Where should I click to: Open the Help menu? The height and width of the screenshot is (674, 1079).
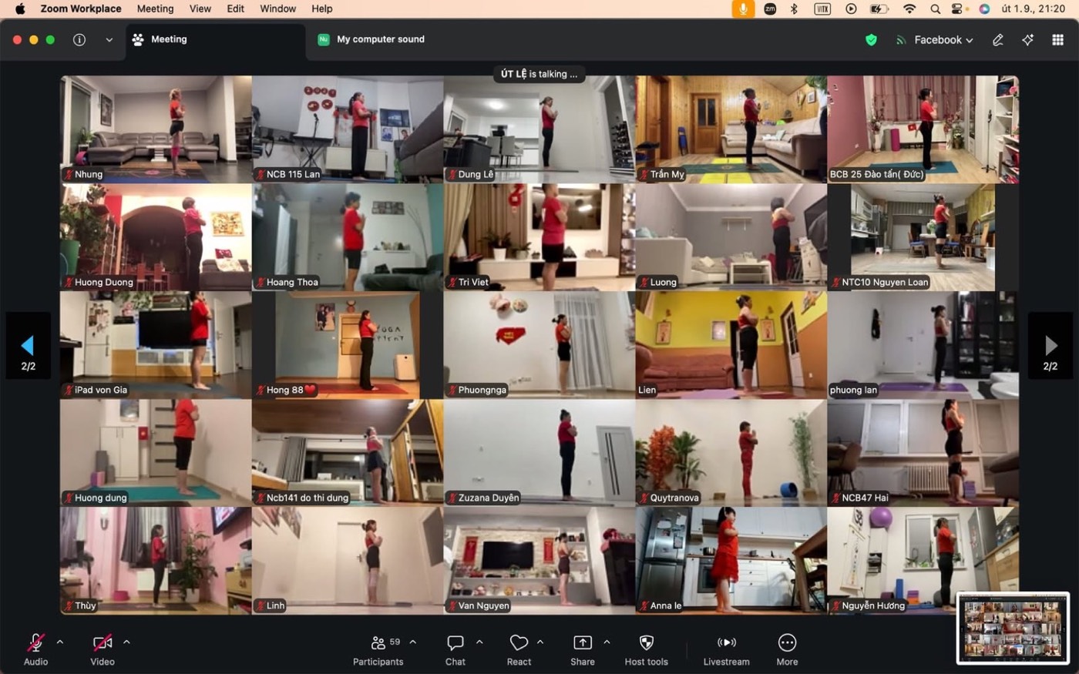(x=322, y=8)
